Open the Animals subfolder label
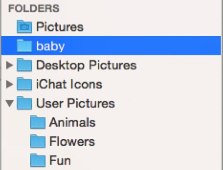This screenshot has height=170, width=223. 73,122
